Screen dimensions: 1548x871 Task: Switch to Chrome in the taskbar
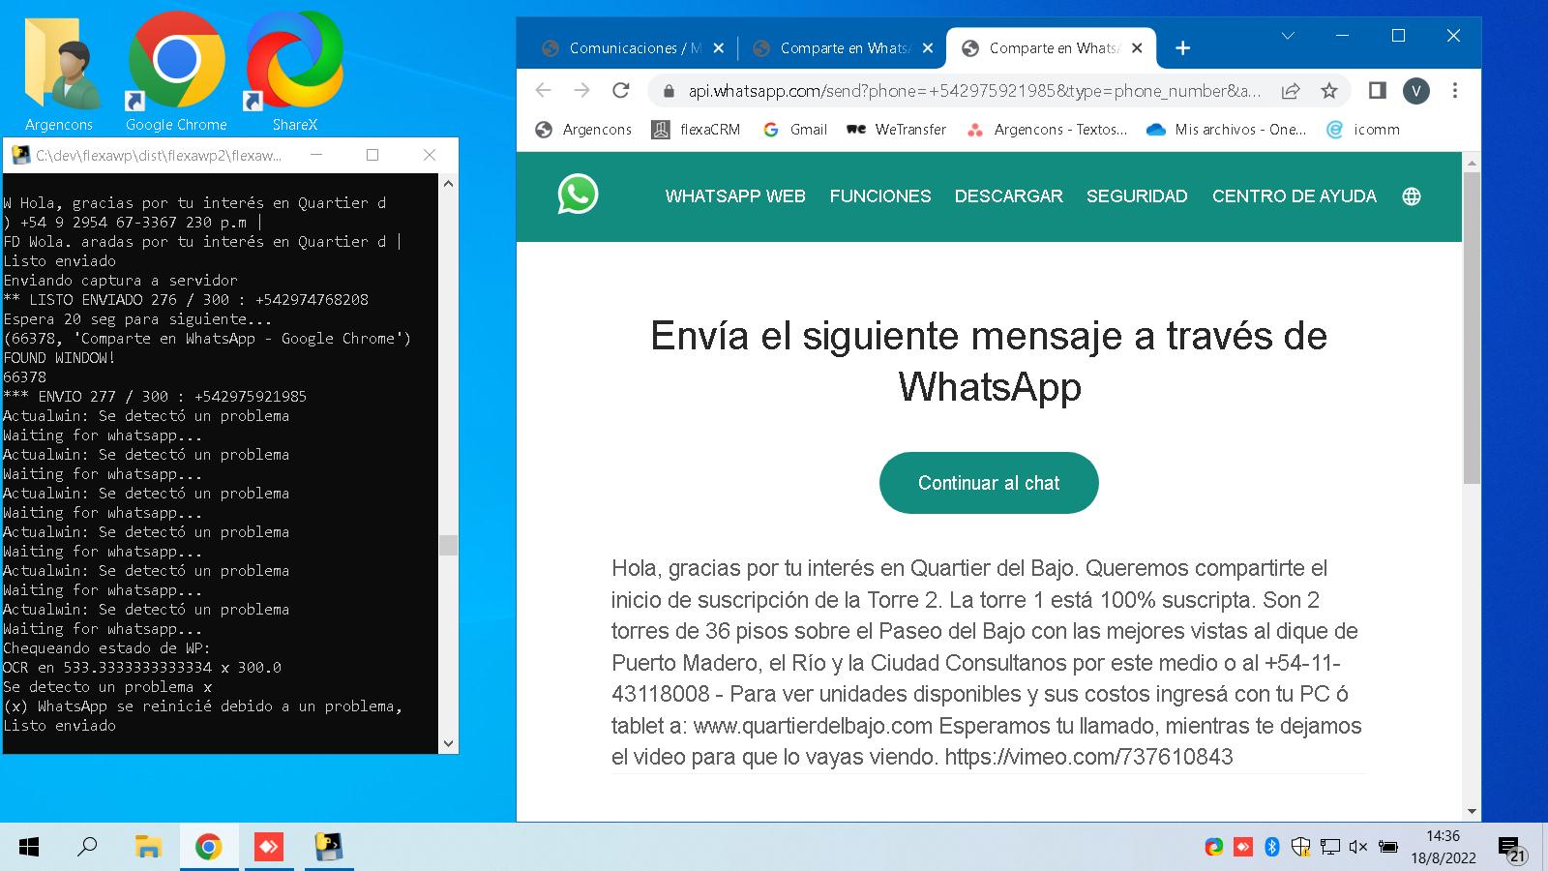(x=208, y=847)
